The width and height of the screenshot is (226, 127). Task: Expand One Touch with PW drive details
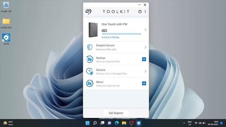(x=145, y=30)
